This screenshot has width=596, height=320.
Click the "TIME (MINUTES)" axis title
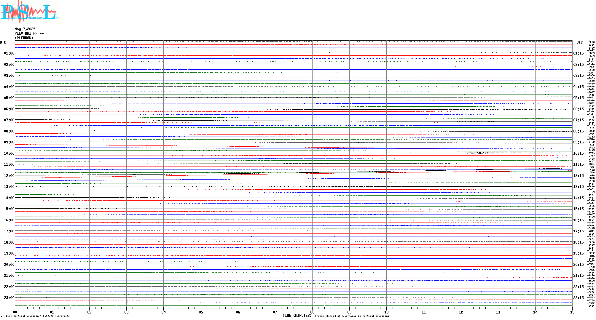pyautogui.click(x=297, y=316)
